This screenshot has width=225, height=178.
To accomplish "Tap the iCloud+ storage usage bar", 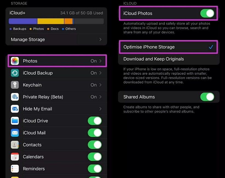I will (x=56, y=21).
